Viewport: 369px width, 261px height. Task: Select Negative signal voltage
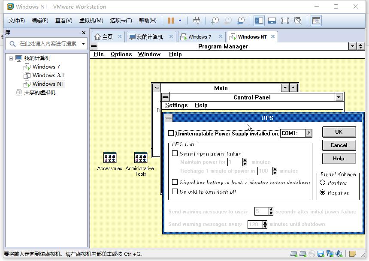[322, 192]
